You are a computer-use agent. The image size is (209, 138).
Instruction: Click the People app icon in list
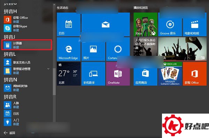pos(7,105)
